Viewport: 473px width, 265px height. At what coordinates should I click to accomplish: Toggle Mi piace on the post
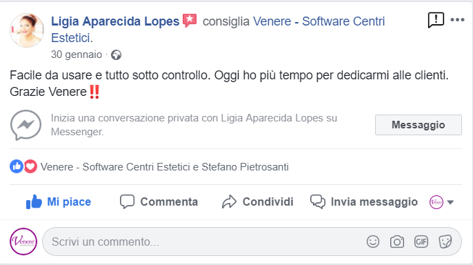[59, 202]
